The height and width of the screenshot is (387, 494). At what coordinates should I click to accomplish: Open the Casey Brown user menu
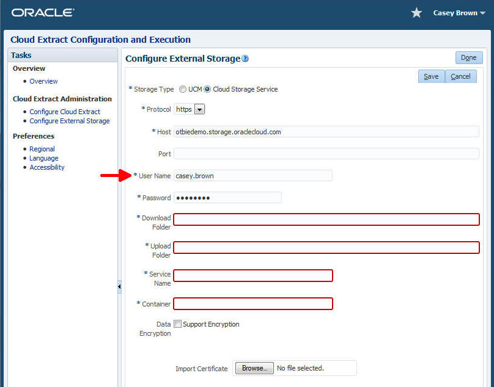click(457, 12)
